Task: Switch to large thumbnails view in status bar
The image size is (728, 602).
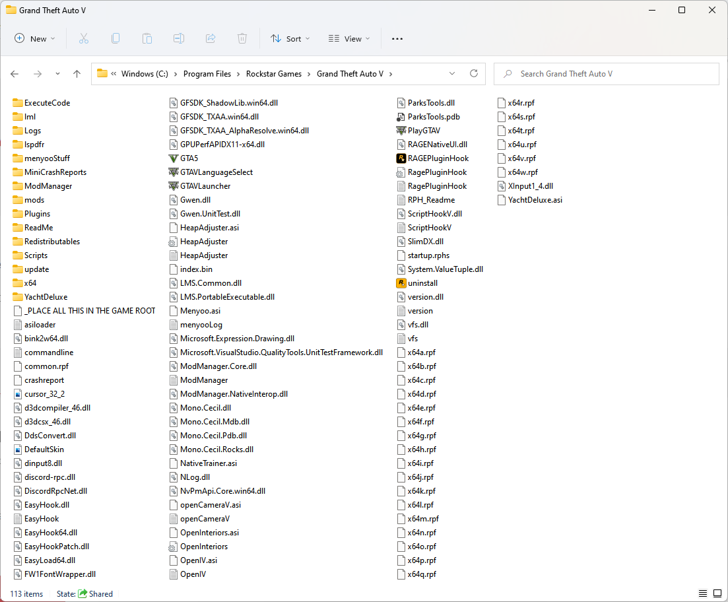Action: [x=715, y=593]
